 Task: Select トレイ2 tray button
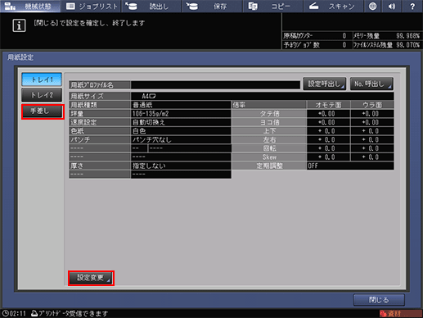pyautogui.click(x=42, y=95)
